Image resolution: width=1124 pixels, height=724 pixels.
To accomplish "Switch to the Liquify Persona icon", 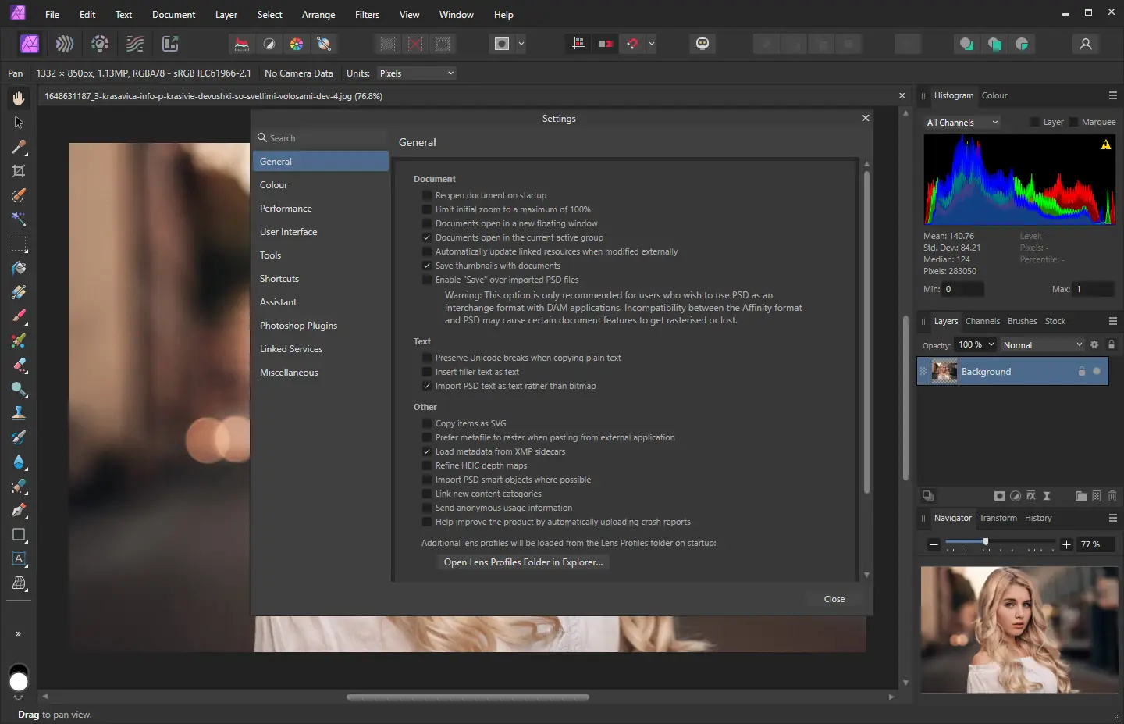I will pos(65,44).
